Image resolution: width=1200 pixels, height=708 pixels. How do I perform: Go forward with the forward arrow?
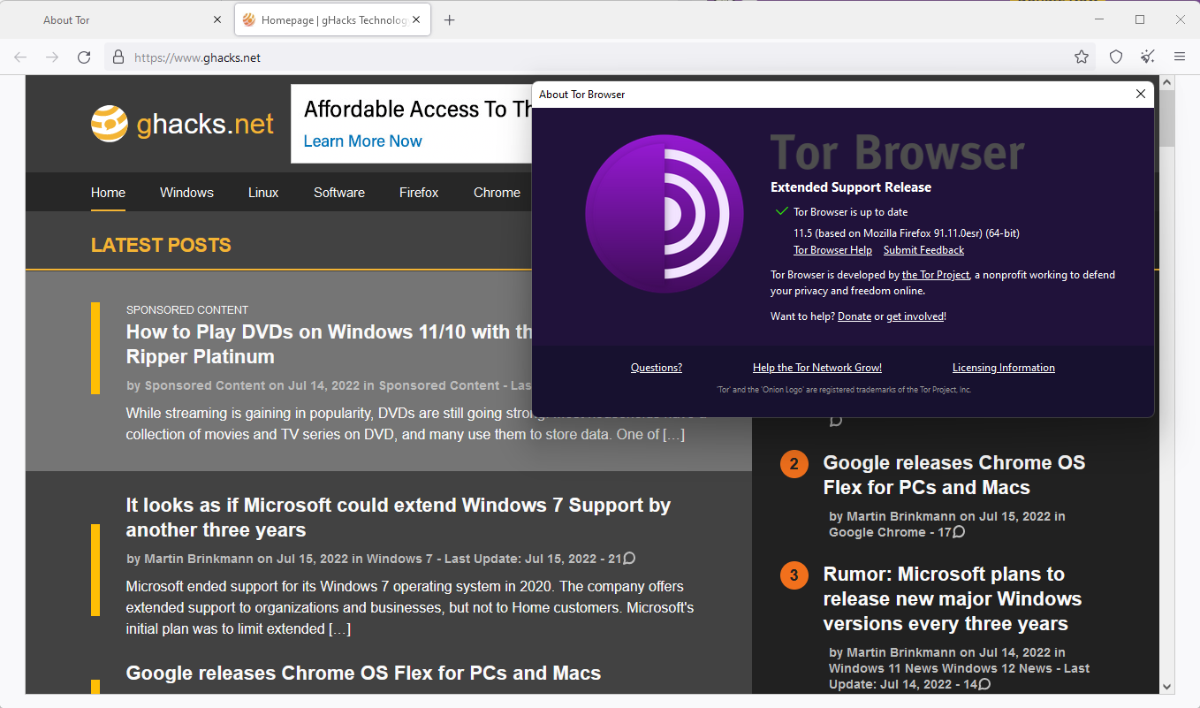coord(52,57)
